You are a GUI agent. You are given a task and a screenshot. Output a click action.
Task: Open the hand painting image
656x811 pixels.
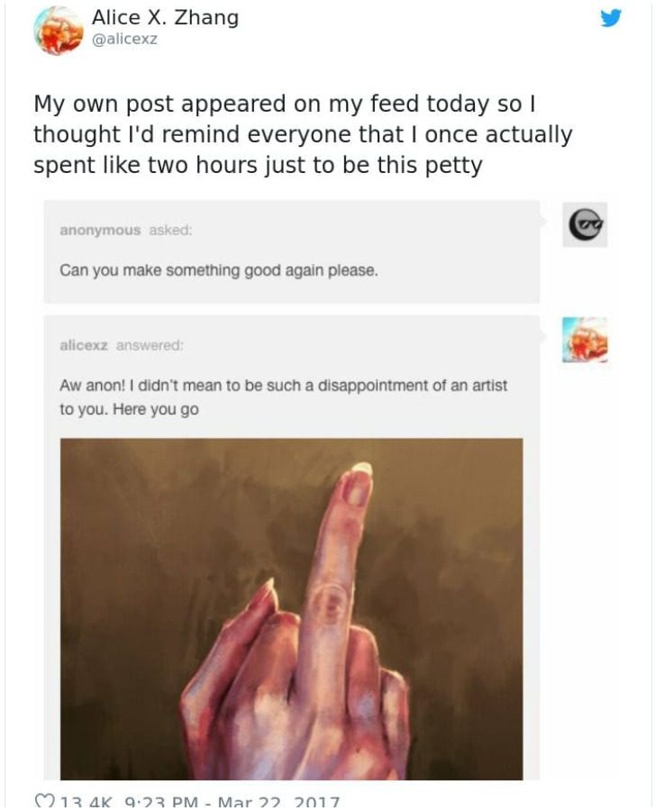coord(291,609)
